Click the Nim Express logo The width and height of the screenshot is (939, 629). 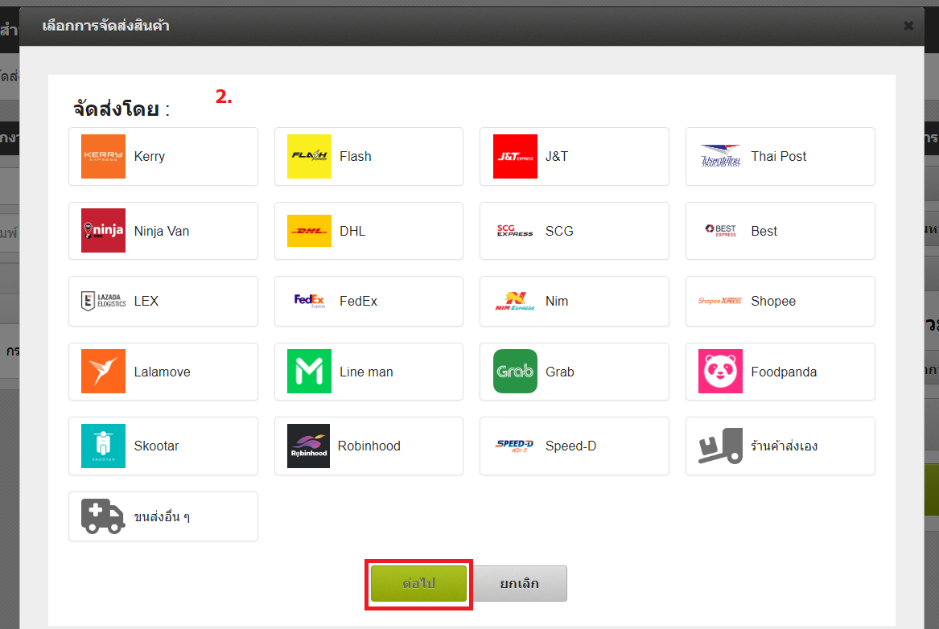pos(515,301)
